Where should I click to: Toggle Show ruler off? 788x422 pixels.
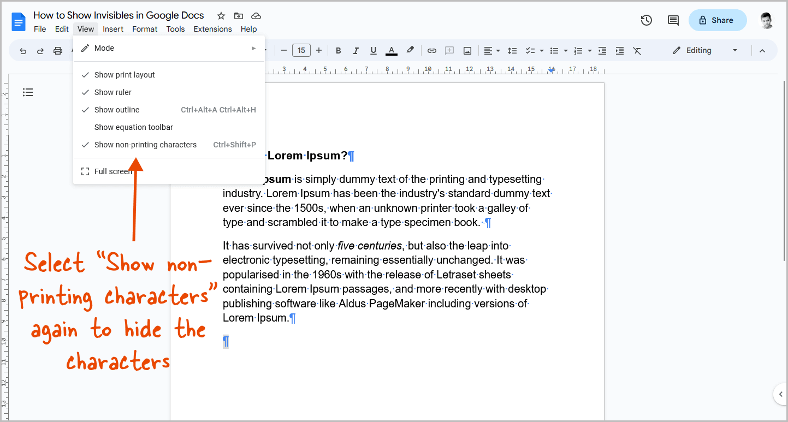pyautogui.click(x=113, y=92)
